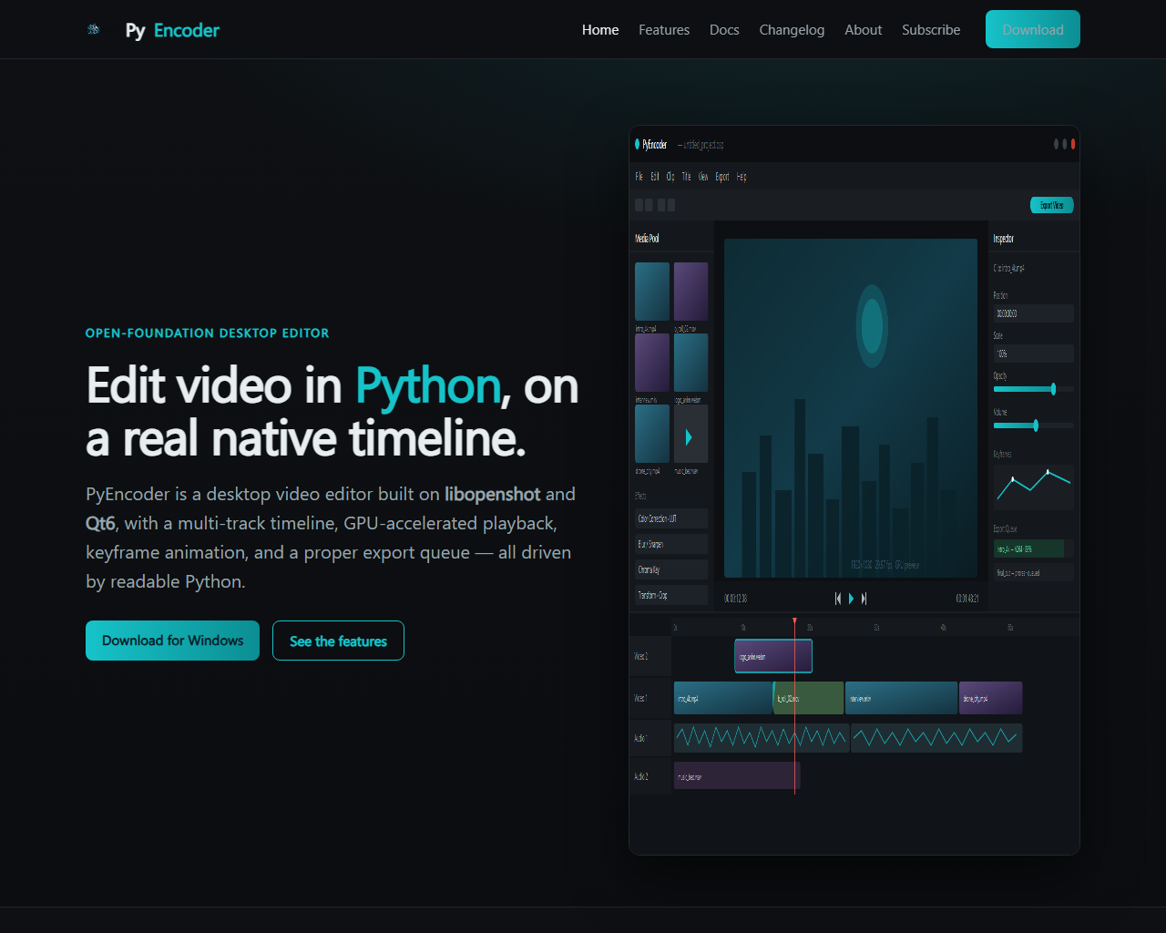Select the logo_anim.webm thumbnail in Media Pool
Viewport: 1166px width, 933px height.
(690, 363)
